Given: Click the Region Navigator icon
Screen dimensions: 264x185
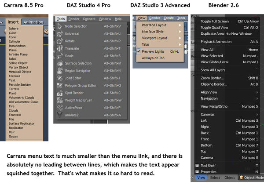Looking at the screenshot, I should pos(59,71).
